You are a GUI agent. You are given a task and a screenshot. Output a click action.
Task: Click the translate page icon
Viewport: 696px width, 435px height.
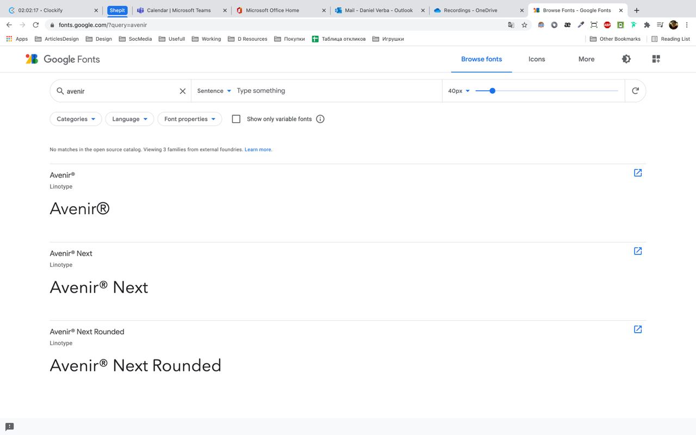tap(511, 25)
